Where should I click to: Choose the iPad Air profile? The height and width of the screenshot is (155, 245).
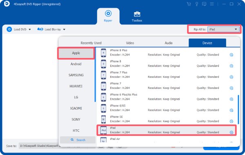[115, 139]
